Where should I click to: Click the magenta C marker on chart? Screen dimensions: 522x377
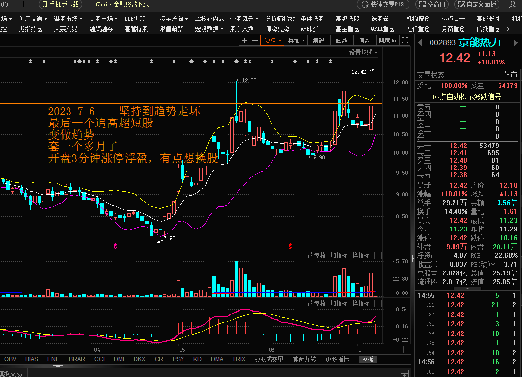[x=115, y=246]
